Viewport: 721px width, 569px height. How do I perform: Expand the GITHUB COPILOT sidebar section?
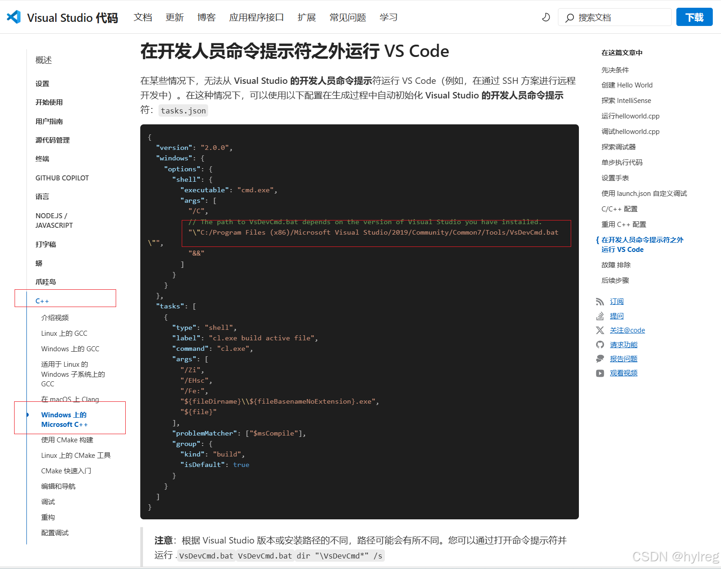[x=62, y=178]
